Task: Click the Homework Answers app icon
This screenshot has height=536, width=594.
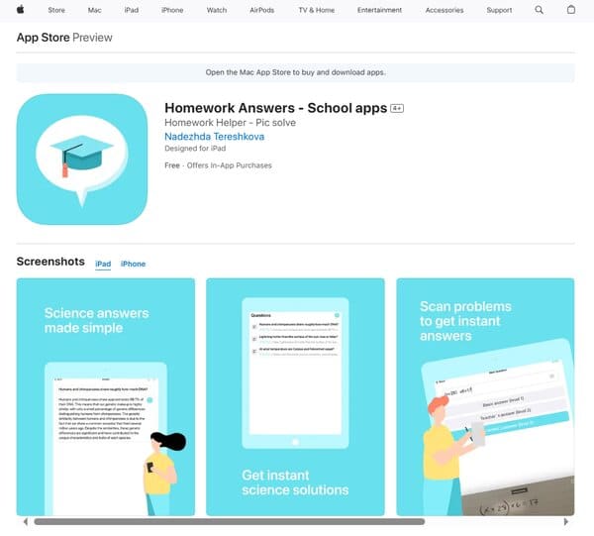Action: tap(82, 160)
